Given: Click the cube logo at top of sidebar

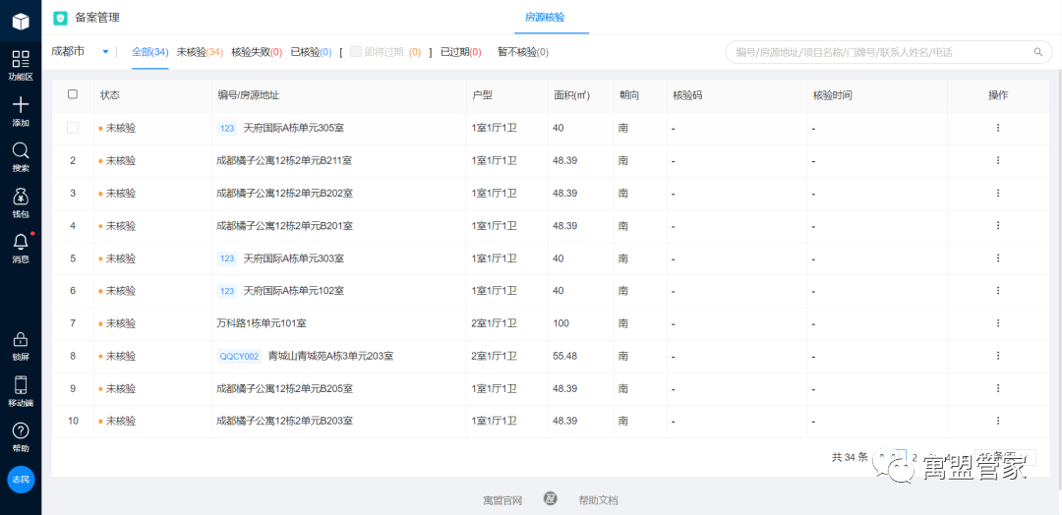Looking at the screenshot, I should pos(21,23).
